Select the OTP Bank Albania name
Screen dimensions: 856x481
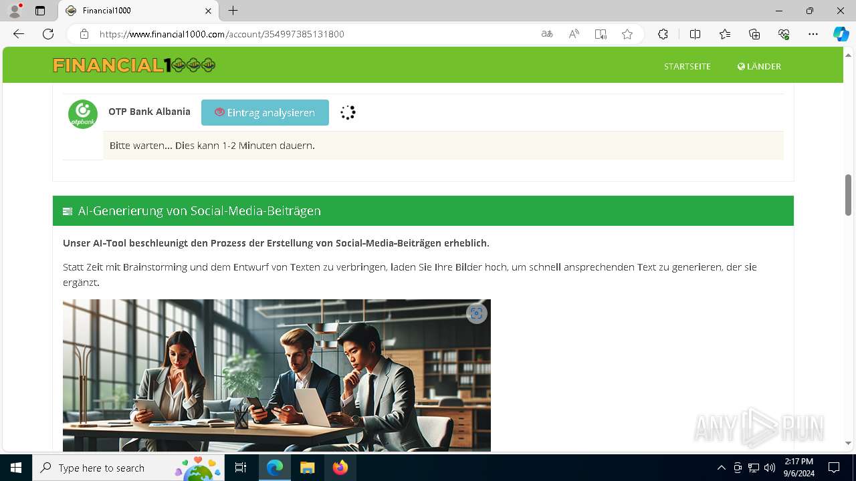pyautogui.click(x=149, y=112)
